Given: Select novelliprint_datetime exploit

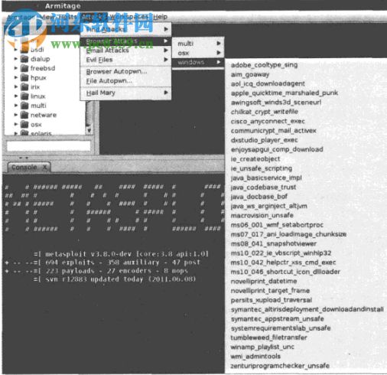Looking at the screenshot, I should (264, 282).
